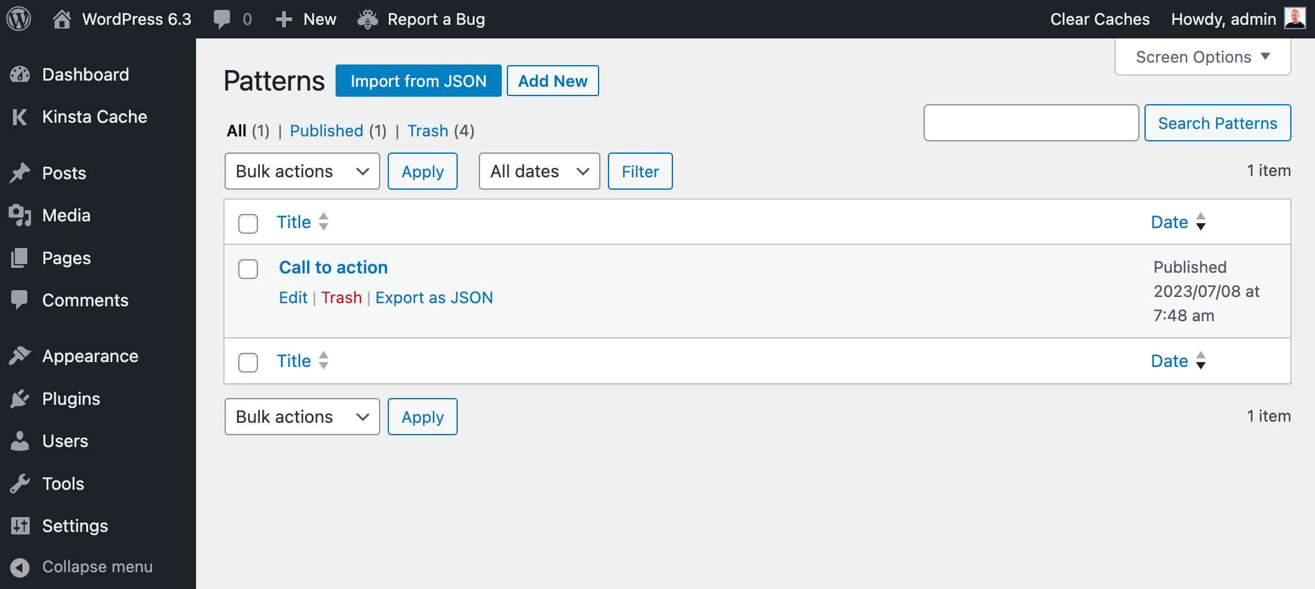The height and width of the screenshot is (589, 1315).
Task: Open the All dates filter dropdown
Action: tap(538, 171)
